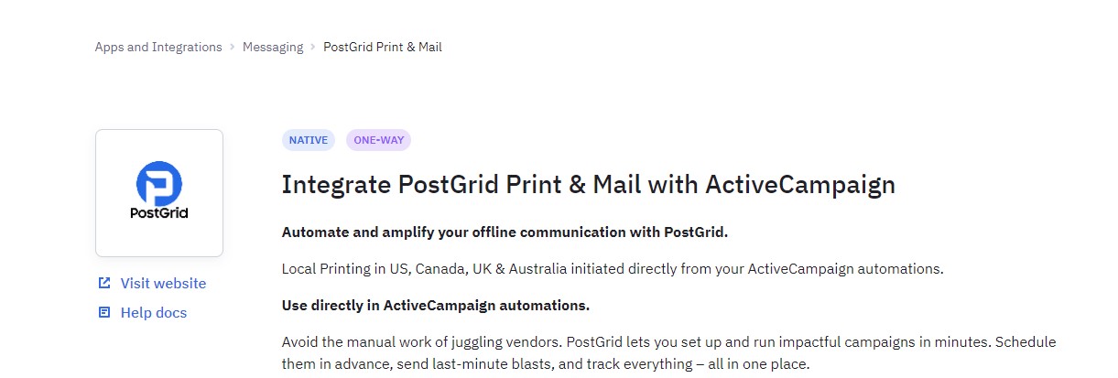Click the NATIVE badge
The height and width of the screenshot is (378, 1118).
coord(309,140)
